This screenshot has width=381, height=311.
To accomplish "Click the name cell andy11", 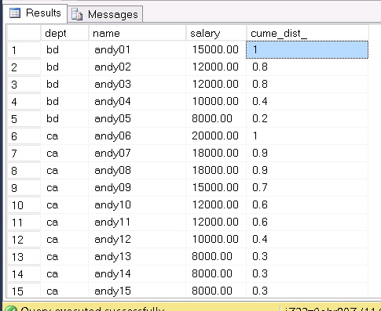I will tap(137, 222).
